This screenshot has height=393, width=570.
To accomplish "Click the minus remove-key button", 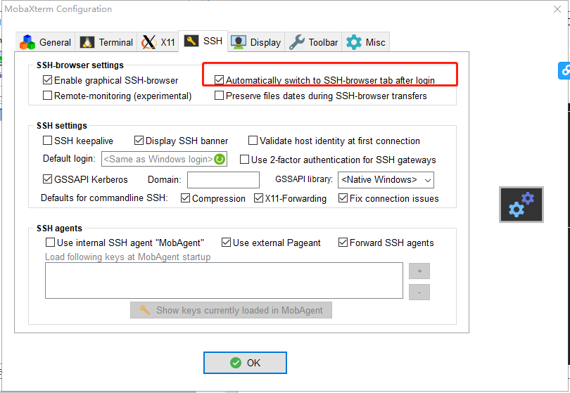I will coord(419,292).
